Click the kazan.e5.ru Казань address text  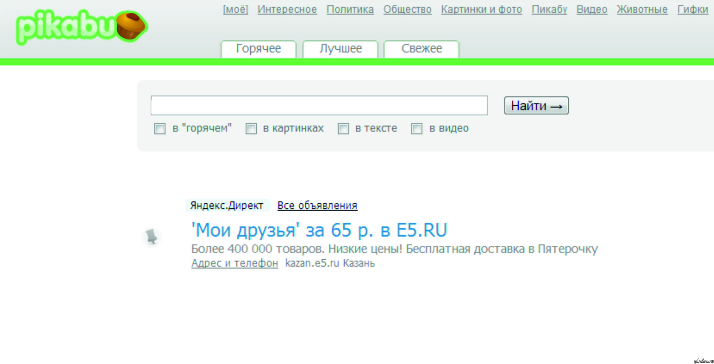330,263
